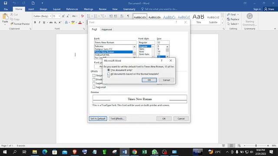The image size is (278, 156).
Task: Apply Bold formatting in the ribbon
Action: pos(35,23)
